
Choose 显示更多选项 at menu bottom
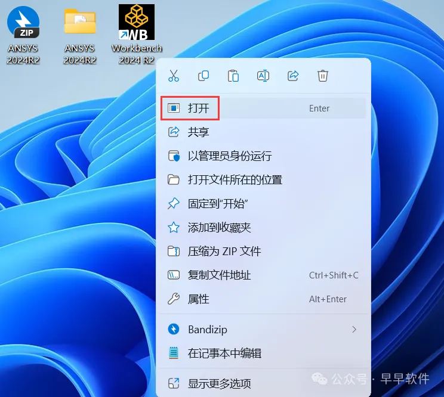(x=263, y=384)
